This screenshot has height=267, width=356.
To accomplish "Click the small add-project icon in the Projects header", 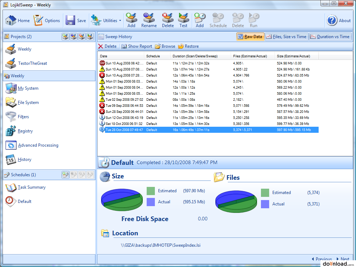I will [66, 37].
